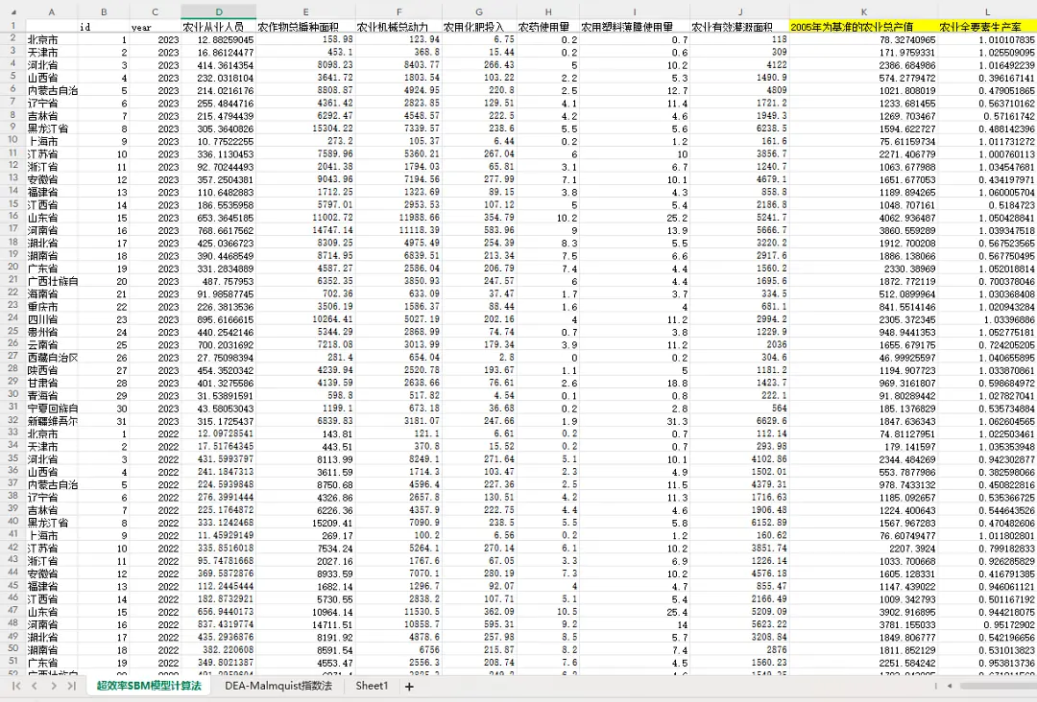Image resolution: width=1037 pixels, height=702 pixels.
Task: Click the 农用塑料薄膜使用量 header cell
Action: point(635,27)
